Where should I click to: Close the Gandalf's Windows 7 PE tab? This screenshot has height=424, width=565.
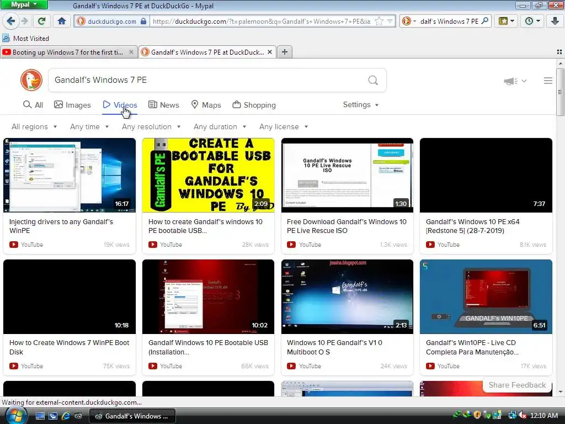click(269, 52)
